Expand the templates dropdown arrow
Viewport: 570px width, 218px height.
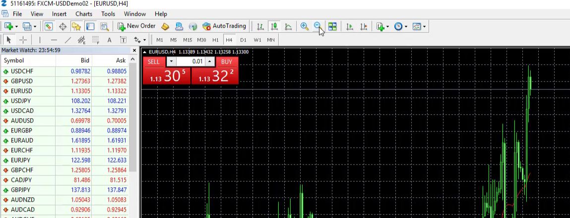pyautogui.click(x=424, y=26)
